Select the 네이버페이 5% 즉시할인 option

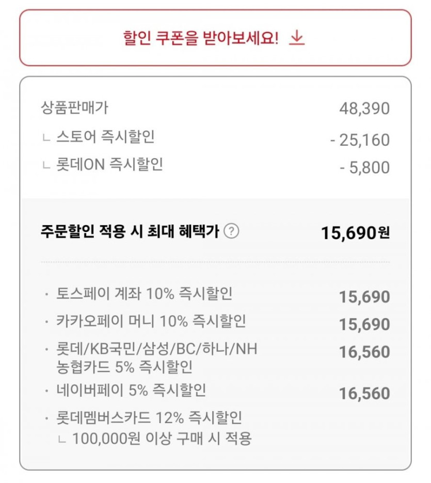pyautogui.click(x=131, y=390)
